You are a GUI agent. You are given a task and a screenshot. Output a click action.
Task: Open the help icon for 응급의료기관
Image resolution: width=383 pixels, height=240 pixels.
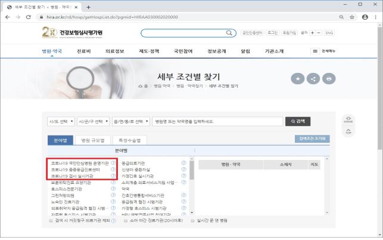point(183,163)
